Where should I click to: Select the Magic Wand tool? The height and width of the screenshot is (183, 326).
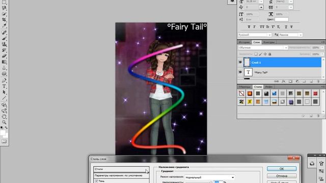point(4,14)
